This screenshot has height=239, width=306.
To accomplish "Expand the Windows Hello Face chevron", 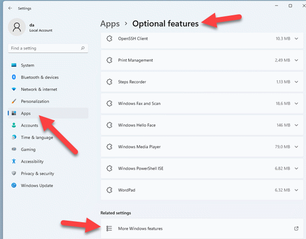I will pos(296,125).
